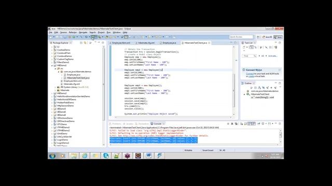Image resolution: width=332 pixels, height=186 pixels.
Task: Collapse HibernateTestClient in the Outline view
Action: click(244, 94)
